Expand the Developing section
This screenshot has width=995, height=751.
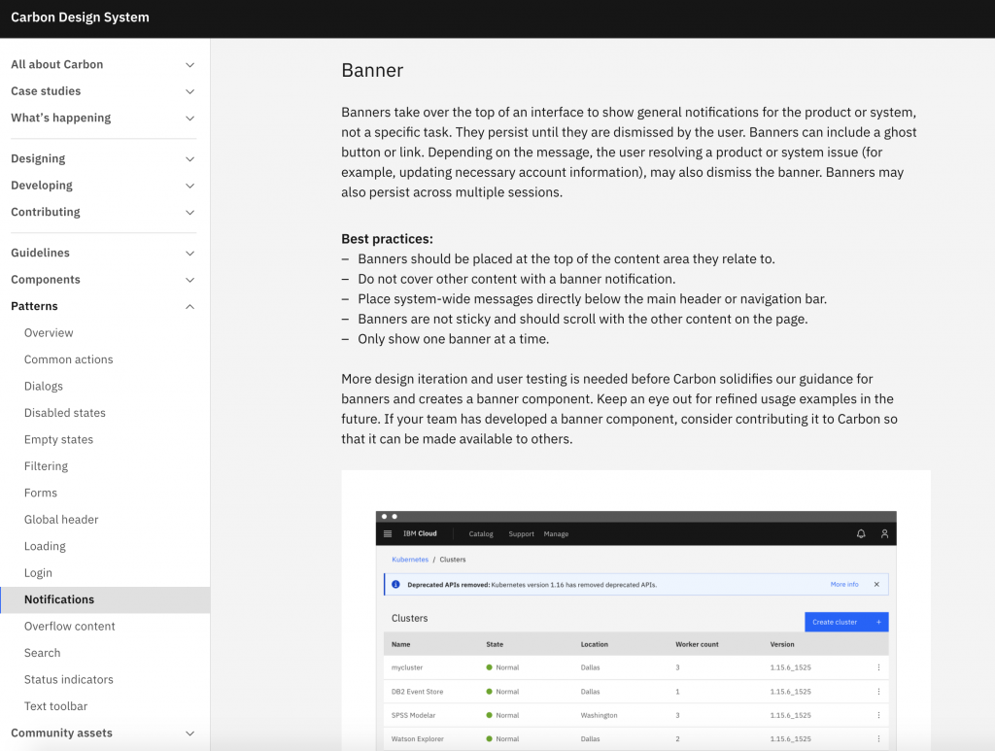click(x=103, y=186)
